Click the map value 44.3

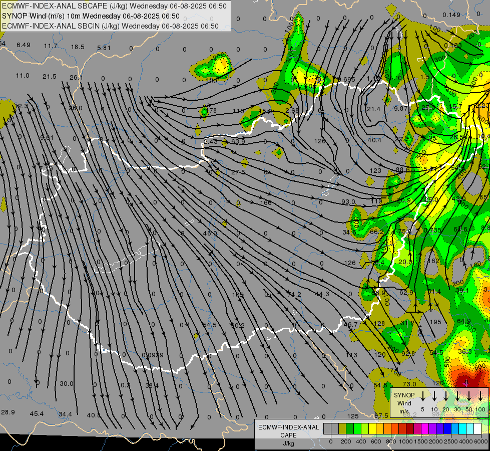(x=322, y=294)
